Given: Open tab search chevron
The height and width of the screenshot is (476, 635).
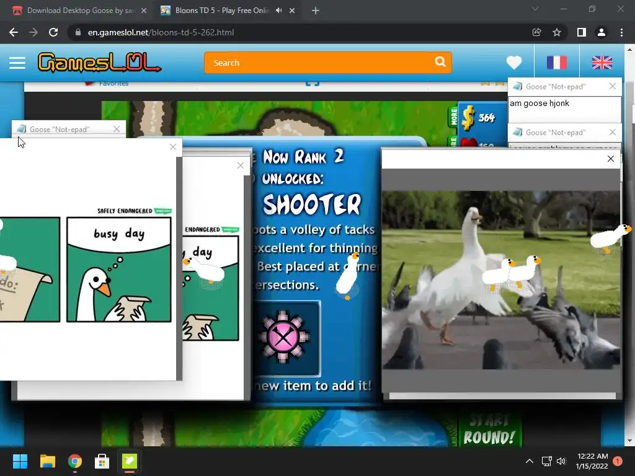Looking at the screenshot, I should pyautogui.click(x=535, y=9).
